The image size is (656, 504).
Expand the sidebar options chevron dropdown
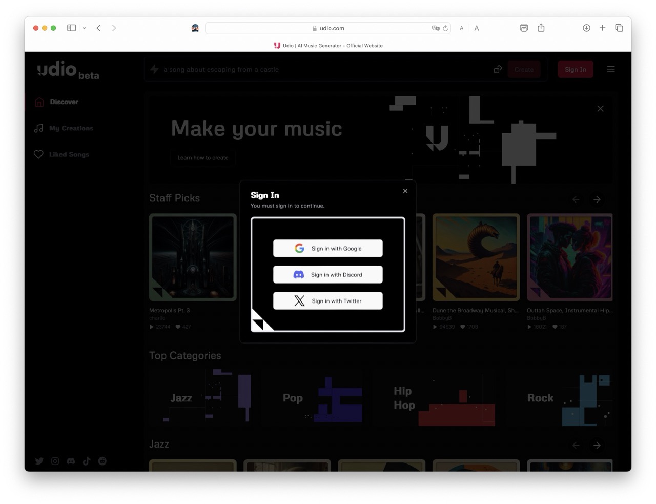(x=84, y=28)
